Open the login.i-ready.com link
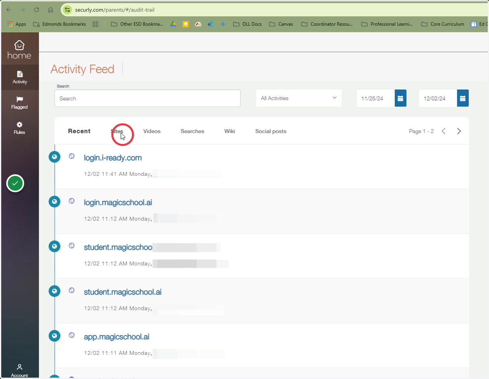 point(113,158)
